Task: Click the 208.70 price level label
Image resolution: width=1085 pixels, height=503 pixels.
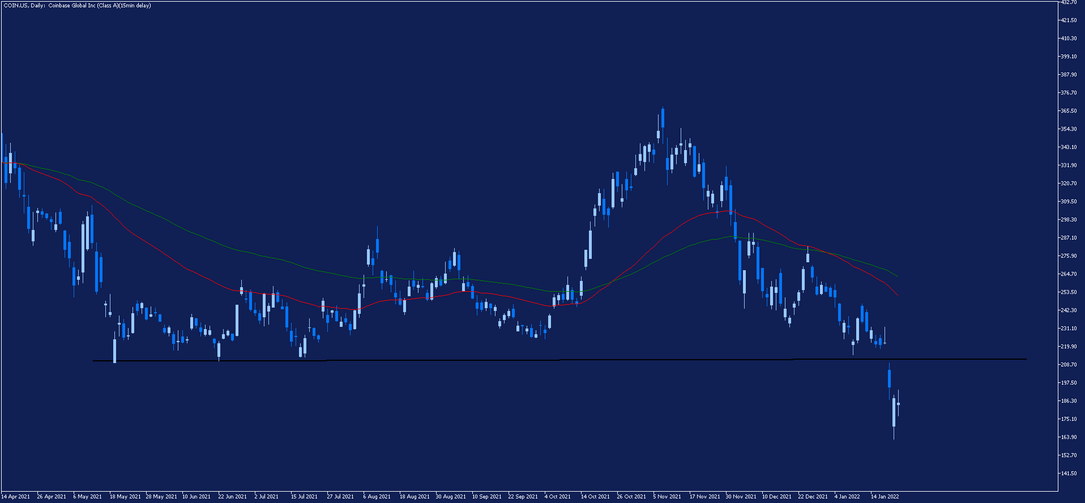Action: point(1069,365)
